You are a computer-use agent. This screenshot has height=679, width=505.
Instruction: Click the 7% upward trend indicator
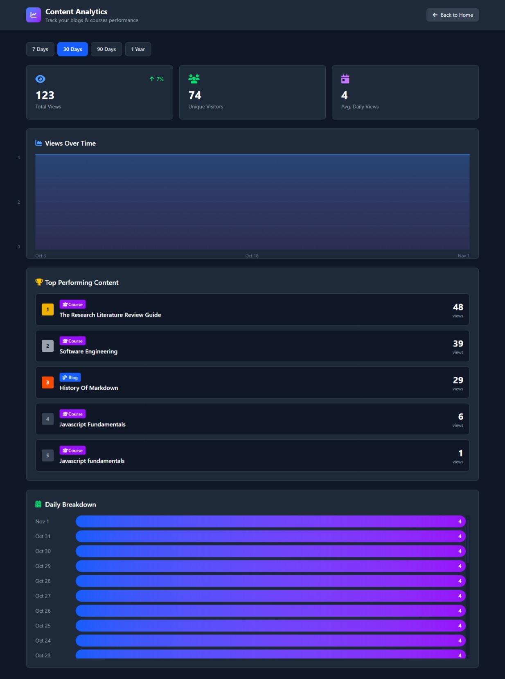(x=157, y=79)
